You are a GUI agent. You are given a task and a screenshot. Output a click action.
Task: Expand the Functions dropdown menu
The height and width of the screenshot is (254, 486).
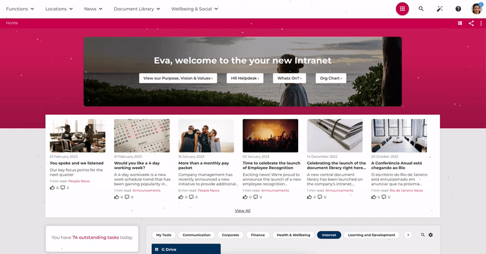point(20,9)
